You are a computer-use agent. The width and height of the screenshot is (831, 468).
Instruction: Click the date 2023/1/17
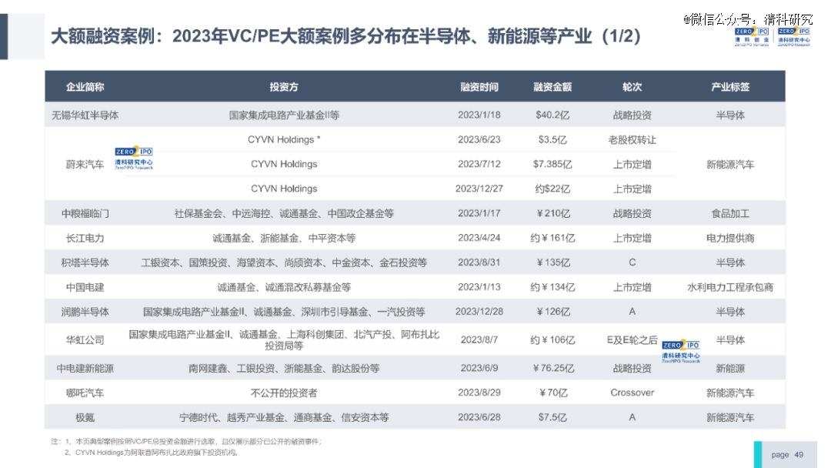pyautogui.click(x=479, y=213)
